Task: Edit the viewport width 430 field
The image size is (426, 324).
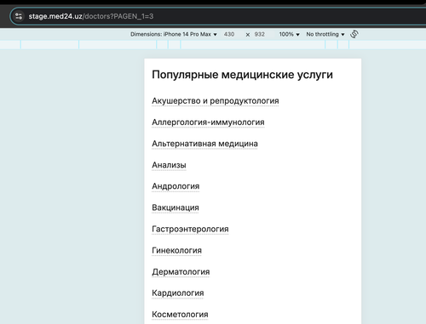Action: click(229, 34)
